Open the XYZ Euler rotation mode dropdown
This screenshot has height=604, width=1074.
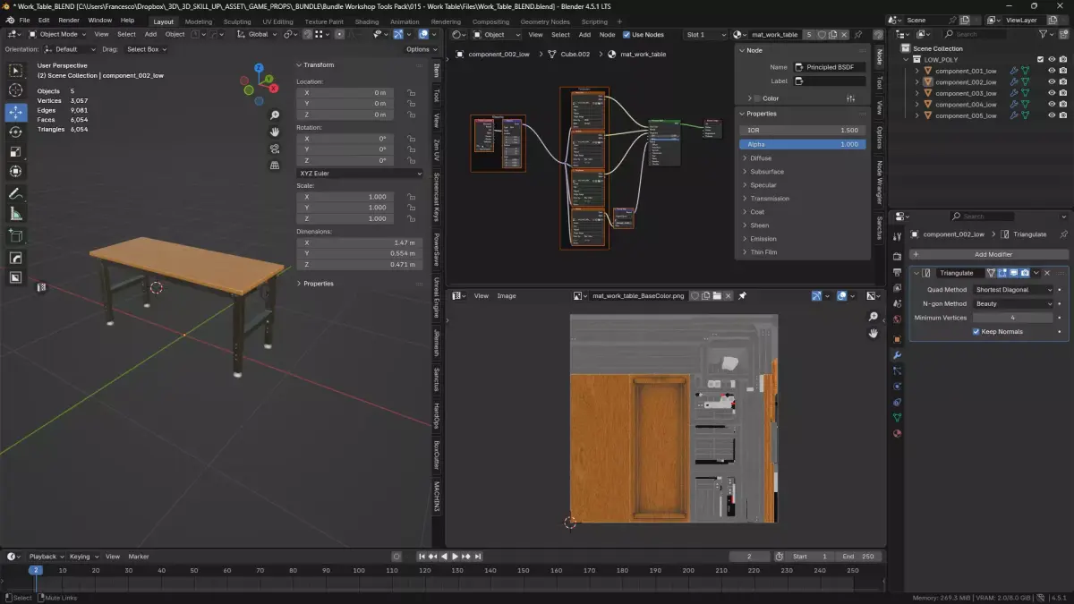tap(360, 173)
